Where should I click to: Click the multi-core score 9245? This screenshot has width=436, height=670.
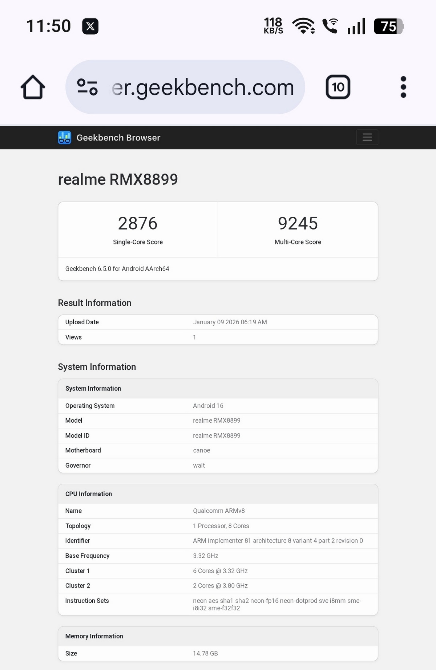[x=298, y=223]
